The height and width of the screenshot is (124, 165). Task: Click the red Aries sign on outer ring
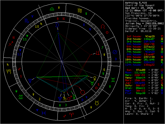[x=72, y=115]
